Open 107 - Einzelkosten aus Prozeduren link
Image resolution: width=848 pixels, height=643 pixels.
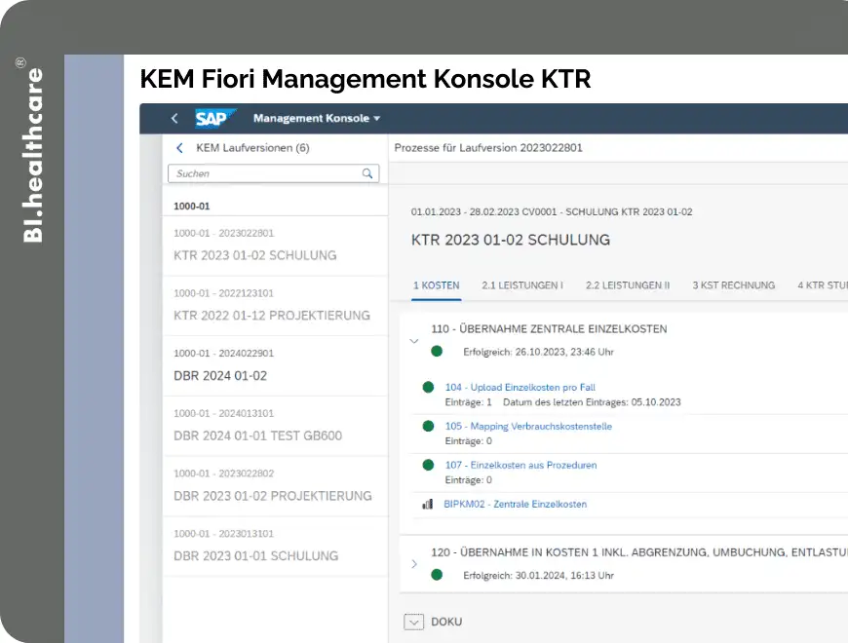[520, 465]
